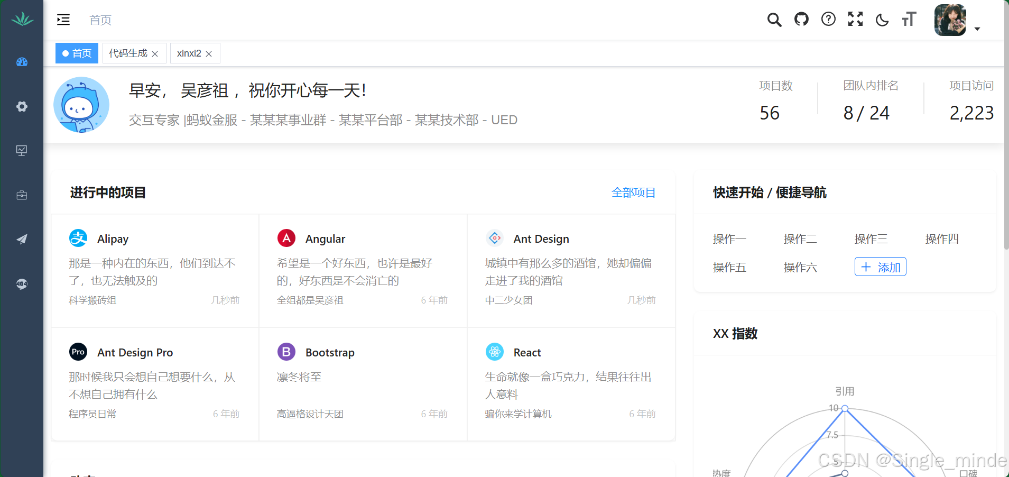Screen dimensions: 1009x477
Task: Open the font size icon in header
Action: (909, 20)
